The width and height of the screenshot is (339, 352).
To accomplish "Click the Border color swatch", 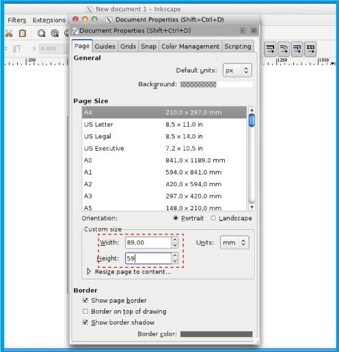I will (x=217, y=334).
